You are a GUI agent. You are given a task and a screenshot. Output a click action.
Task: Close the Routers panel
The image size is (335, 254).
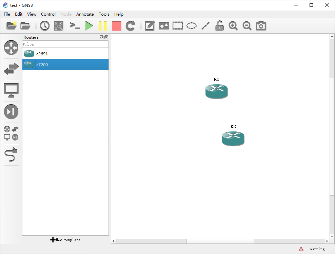106,37
